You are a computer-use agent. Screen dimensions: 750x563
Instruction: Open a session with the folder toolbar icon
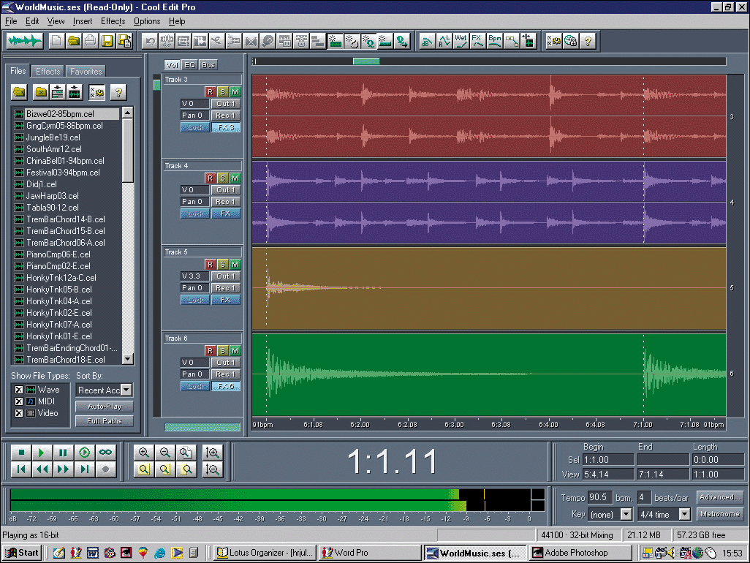[73, 41]
